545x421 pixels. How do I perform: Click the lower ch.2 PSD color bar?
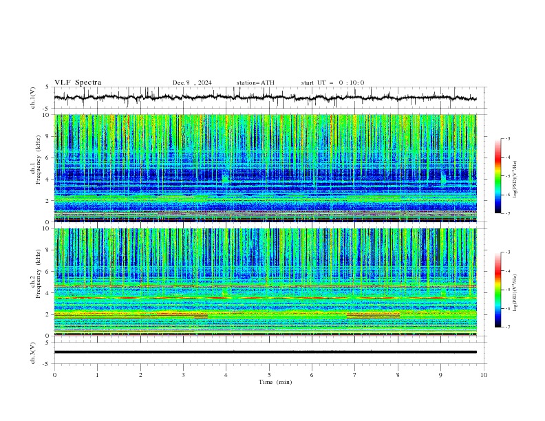pos(498,290)
